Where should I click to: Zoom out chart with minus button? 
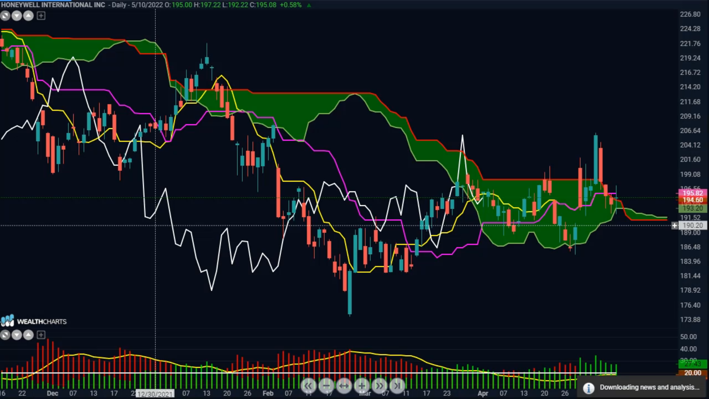pos(326,386)
